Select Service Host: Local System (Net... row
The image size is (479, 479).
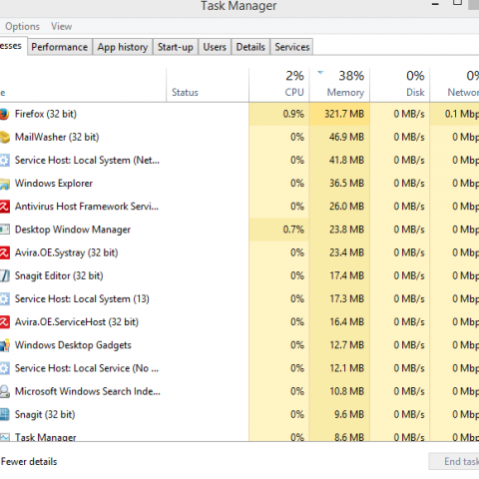click(x=239, y=161)
